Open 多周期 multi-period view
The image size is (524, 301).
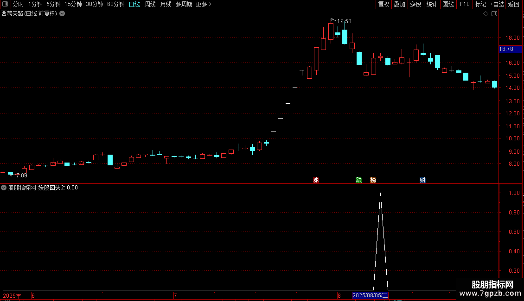pos(184,4)
